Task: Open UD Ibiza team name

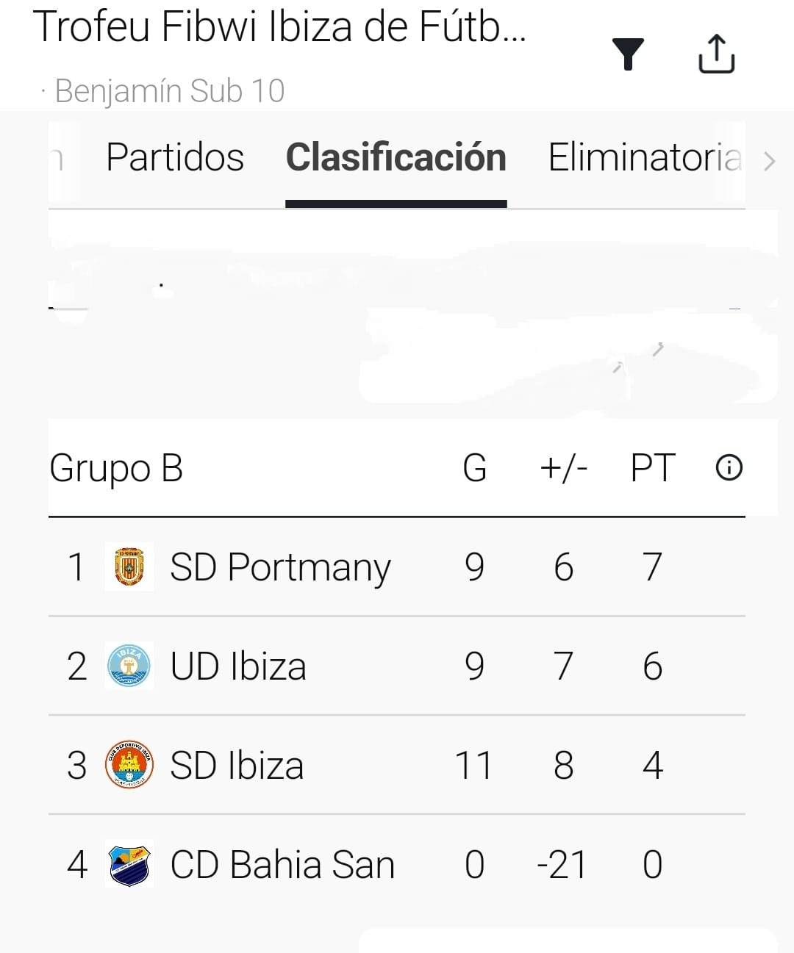Action: 238,666
